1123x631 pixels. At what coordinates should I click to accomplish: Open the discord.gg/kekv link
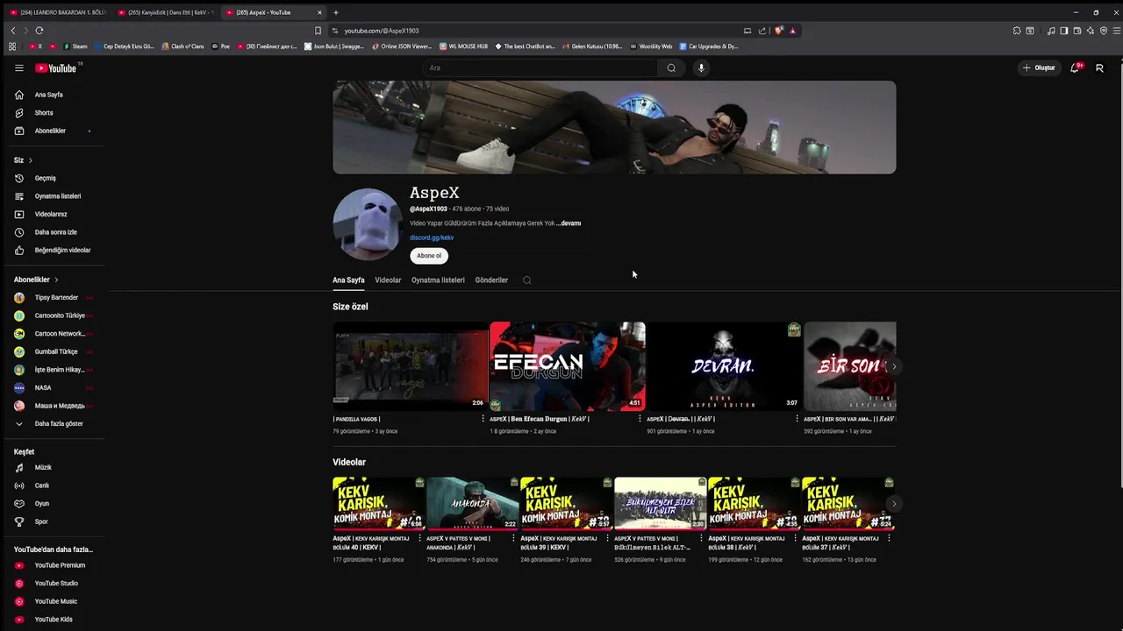pos(432,238)
